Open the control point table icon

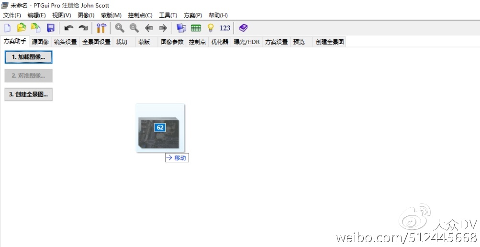click(x=196, y=28)
